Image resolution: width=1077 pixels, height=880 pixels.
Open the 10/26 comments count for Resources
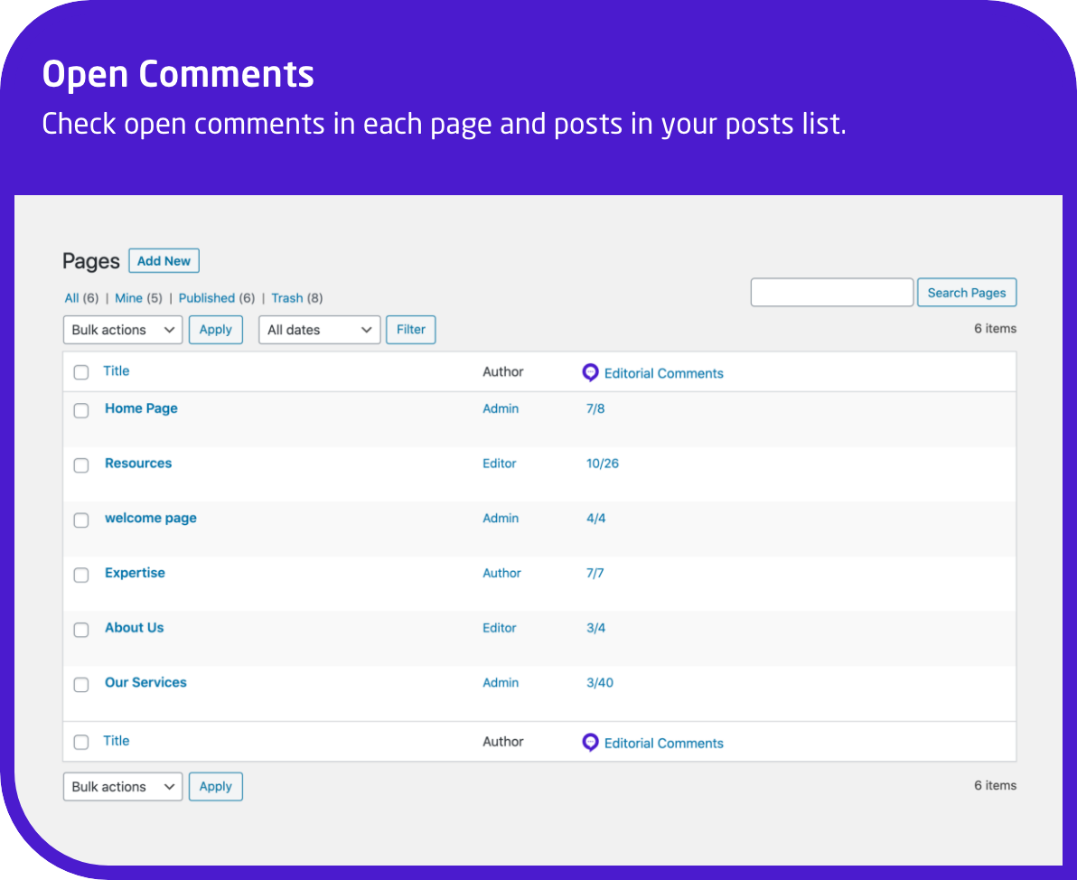603,463
